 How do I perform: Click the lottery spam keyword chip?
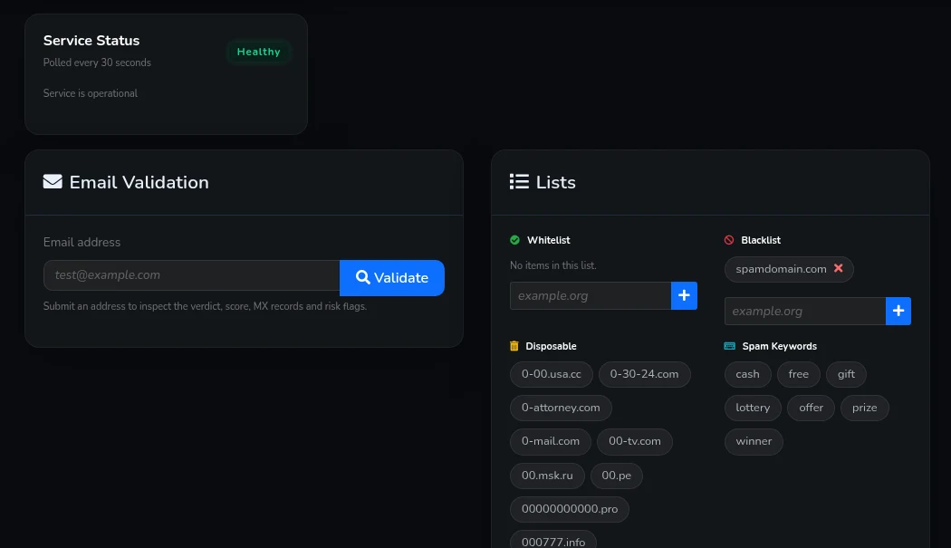pyautogui.click(x=753, y=408)
